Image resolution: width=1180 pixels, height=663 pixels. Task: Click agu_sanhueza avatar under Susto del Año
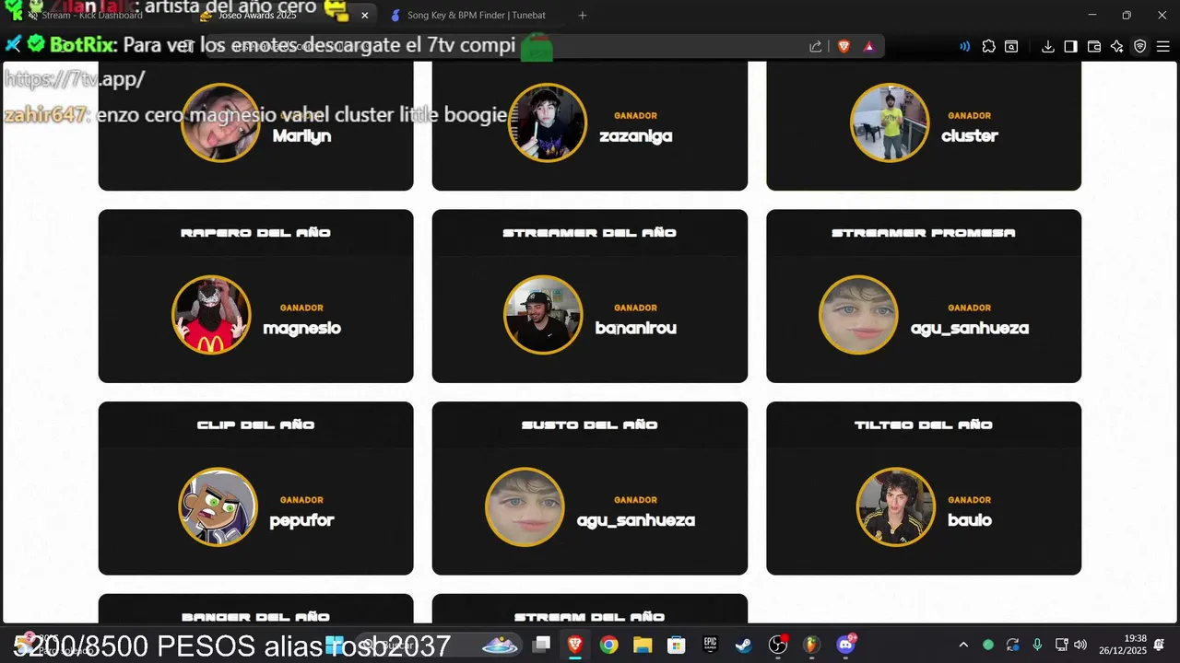click(525, 507)
